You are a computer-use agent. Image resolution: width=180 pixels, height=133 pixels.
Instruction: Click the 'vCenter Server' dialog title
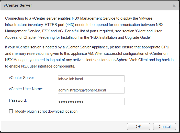[18, 5]
